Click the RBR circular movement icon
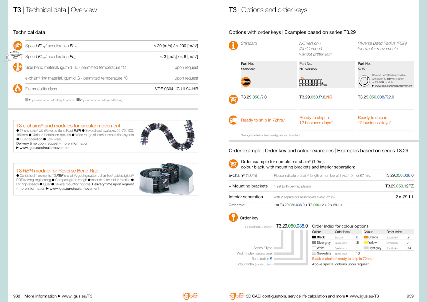Viewport: 427px width, 302px height. [364, 81]
